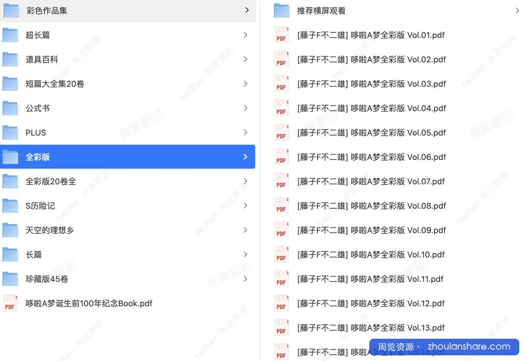The height and width of the screenshot is (361, 525).
Task: Click the folder icon beside 长篇
Action: tap(10, 255)
